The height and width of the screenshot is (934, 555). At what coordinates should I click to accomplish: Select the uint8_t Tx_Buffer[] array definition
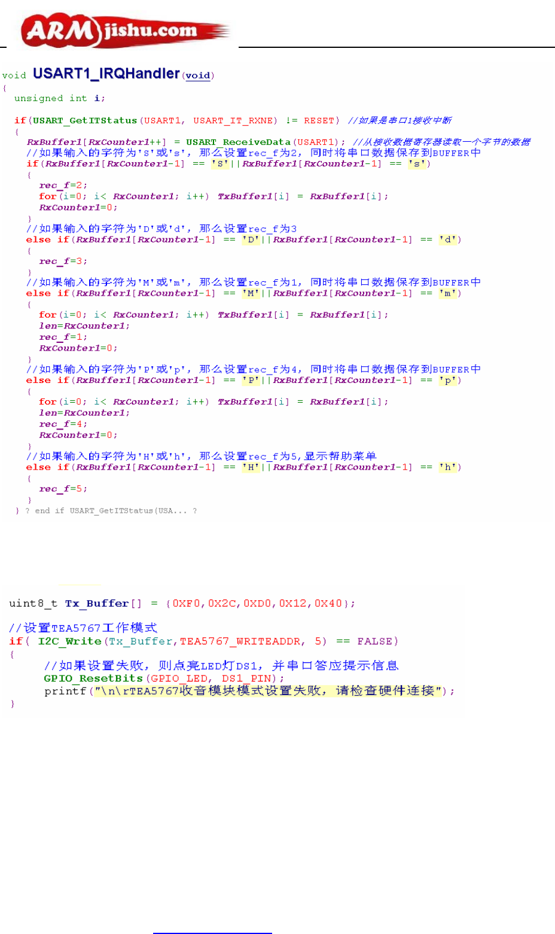pyautogui.click(x=182, y=604)
